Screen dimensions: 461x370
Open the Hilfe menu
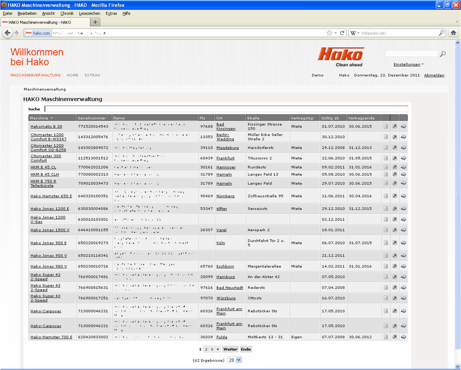tap(126, 14)
